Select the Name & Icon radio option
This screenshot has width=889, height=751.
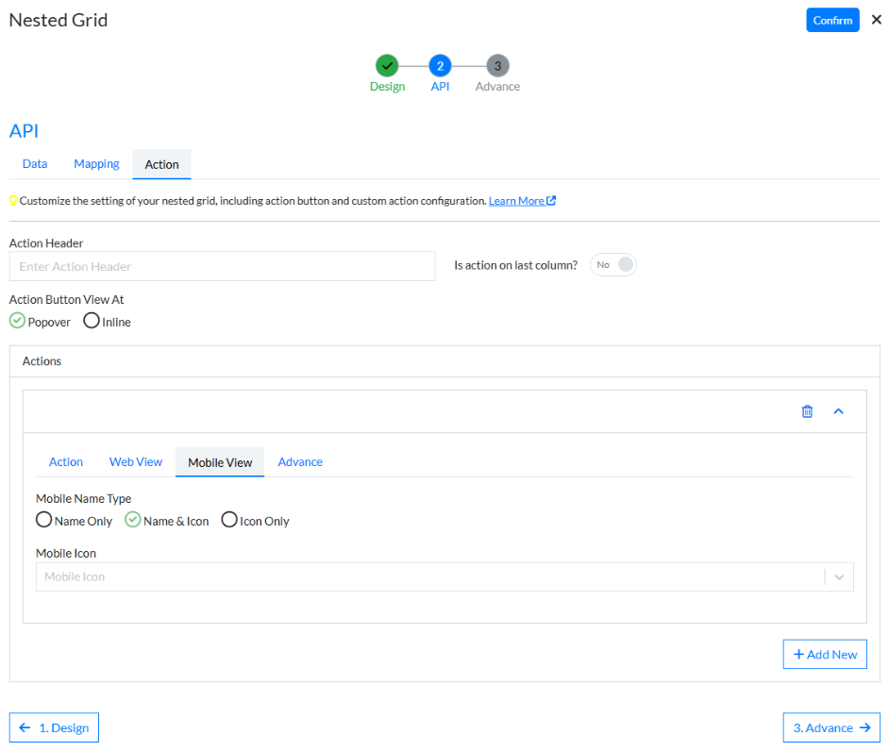click(133, 520)
